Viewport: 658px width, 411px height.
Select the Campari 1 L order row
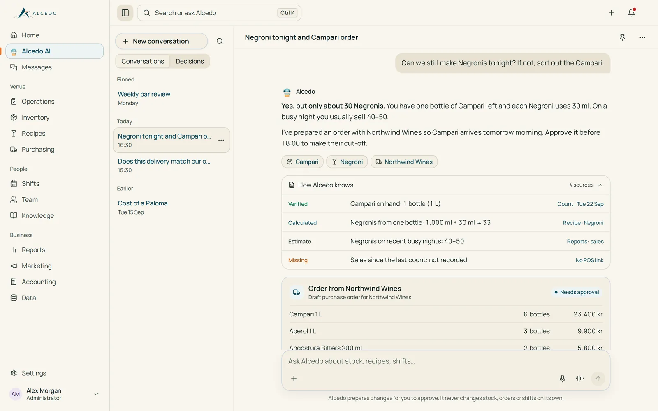(446, 314)
